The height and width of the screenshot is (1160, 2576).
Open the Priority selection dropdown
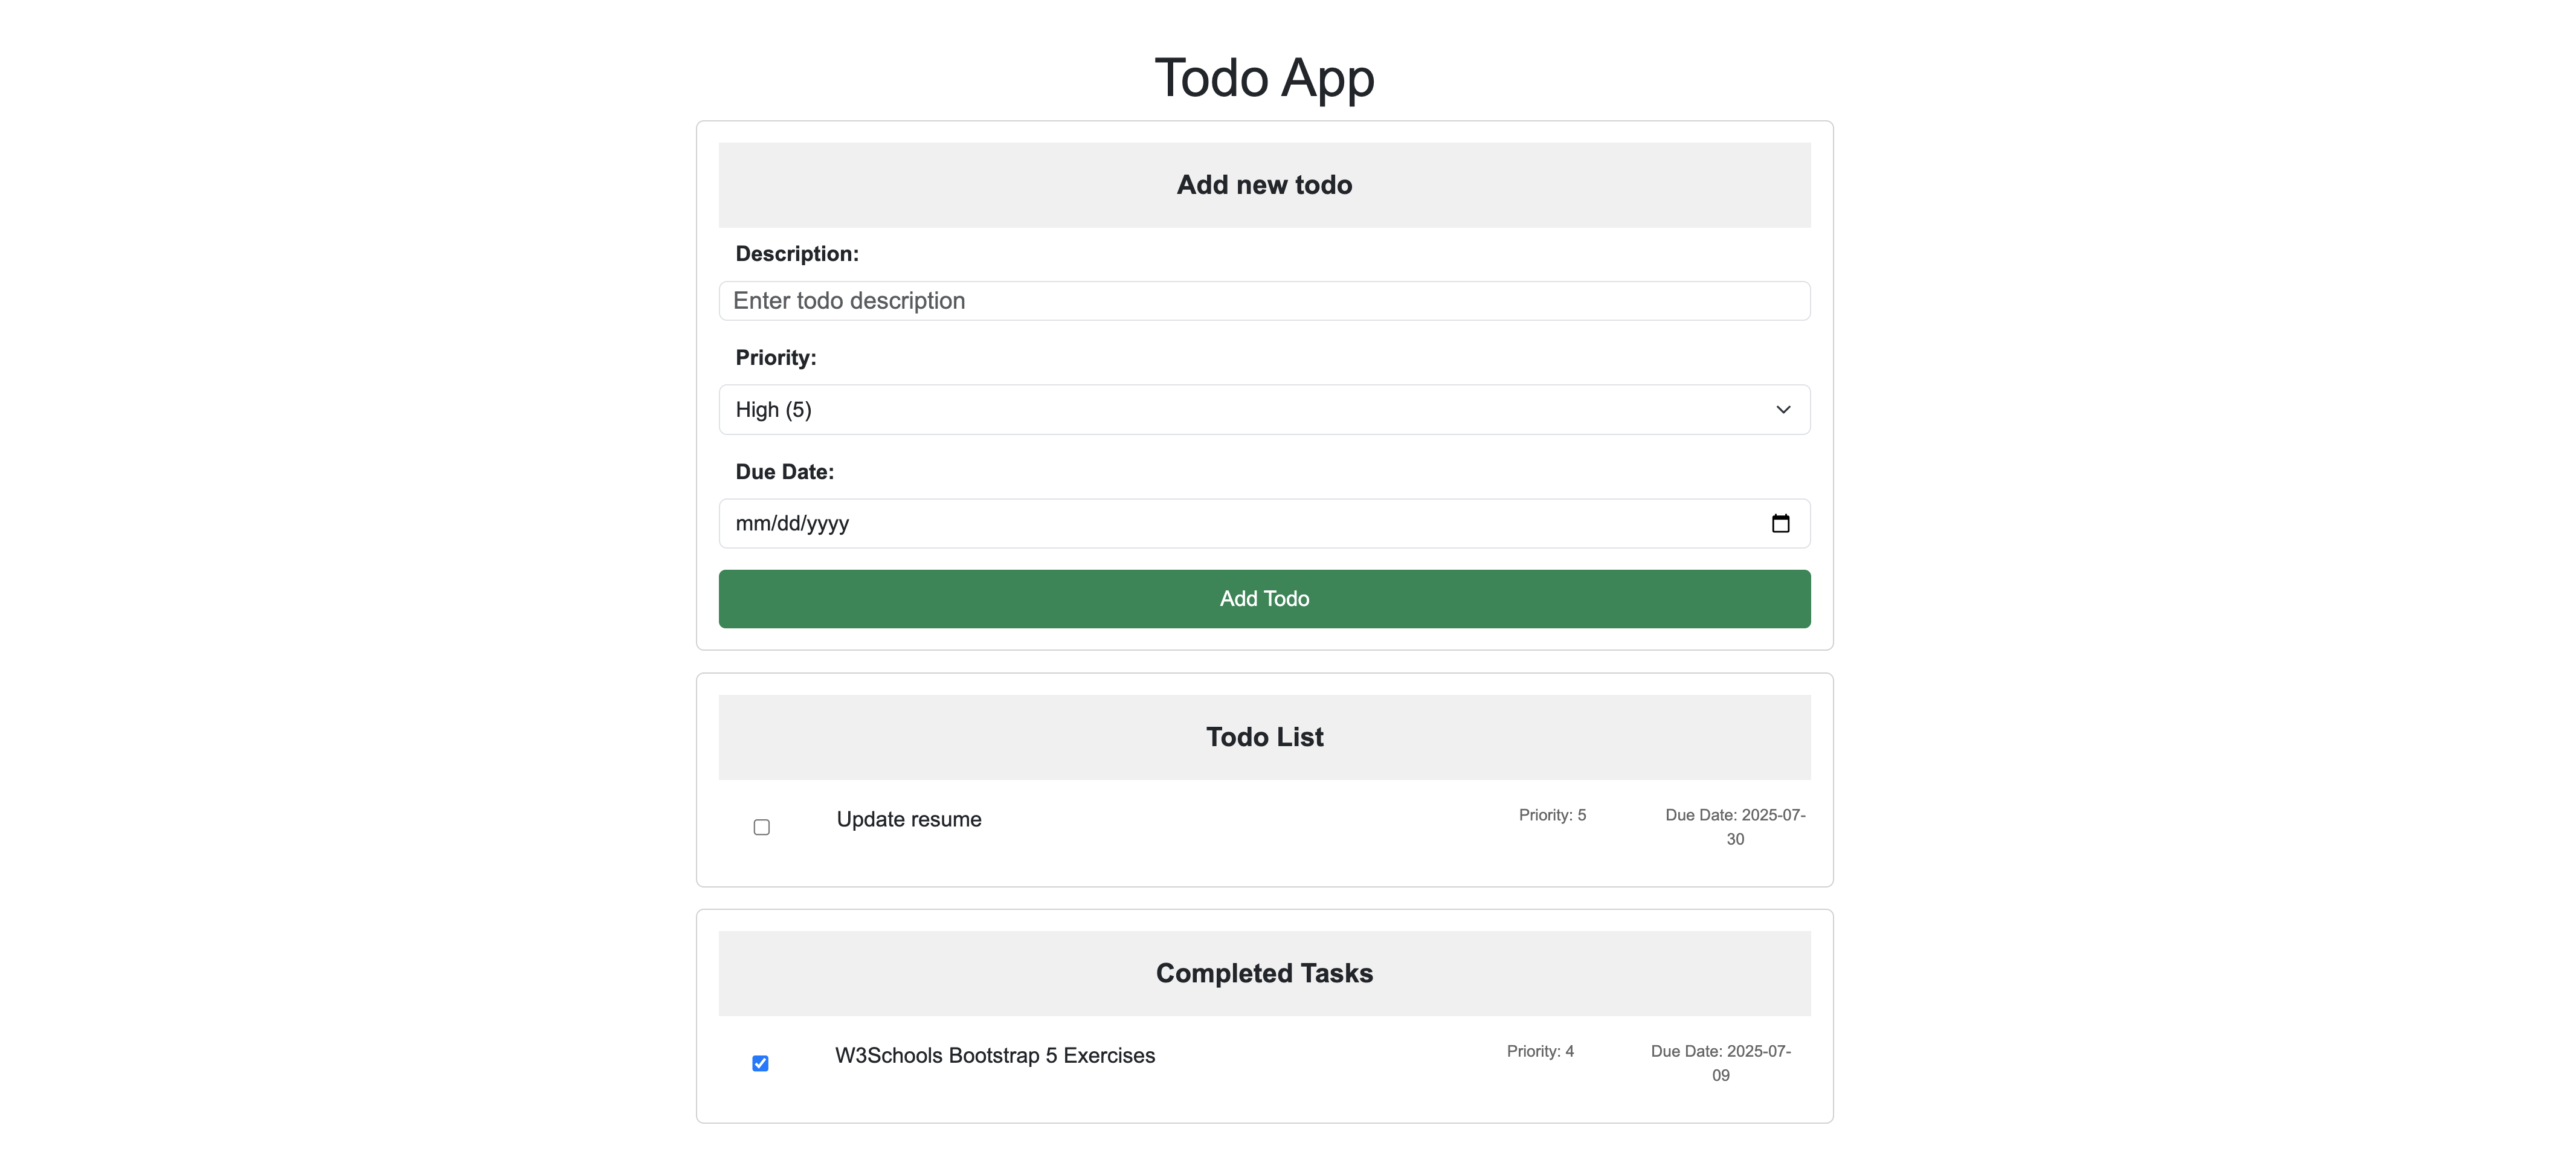click(1264, 409)
